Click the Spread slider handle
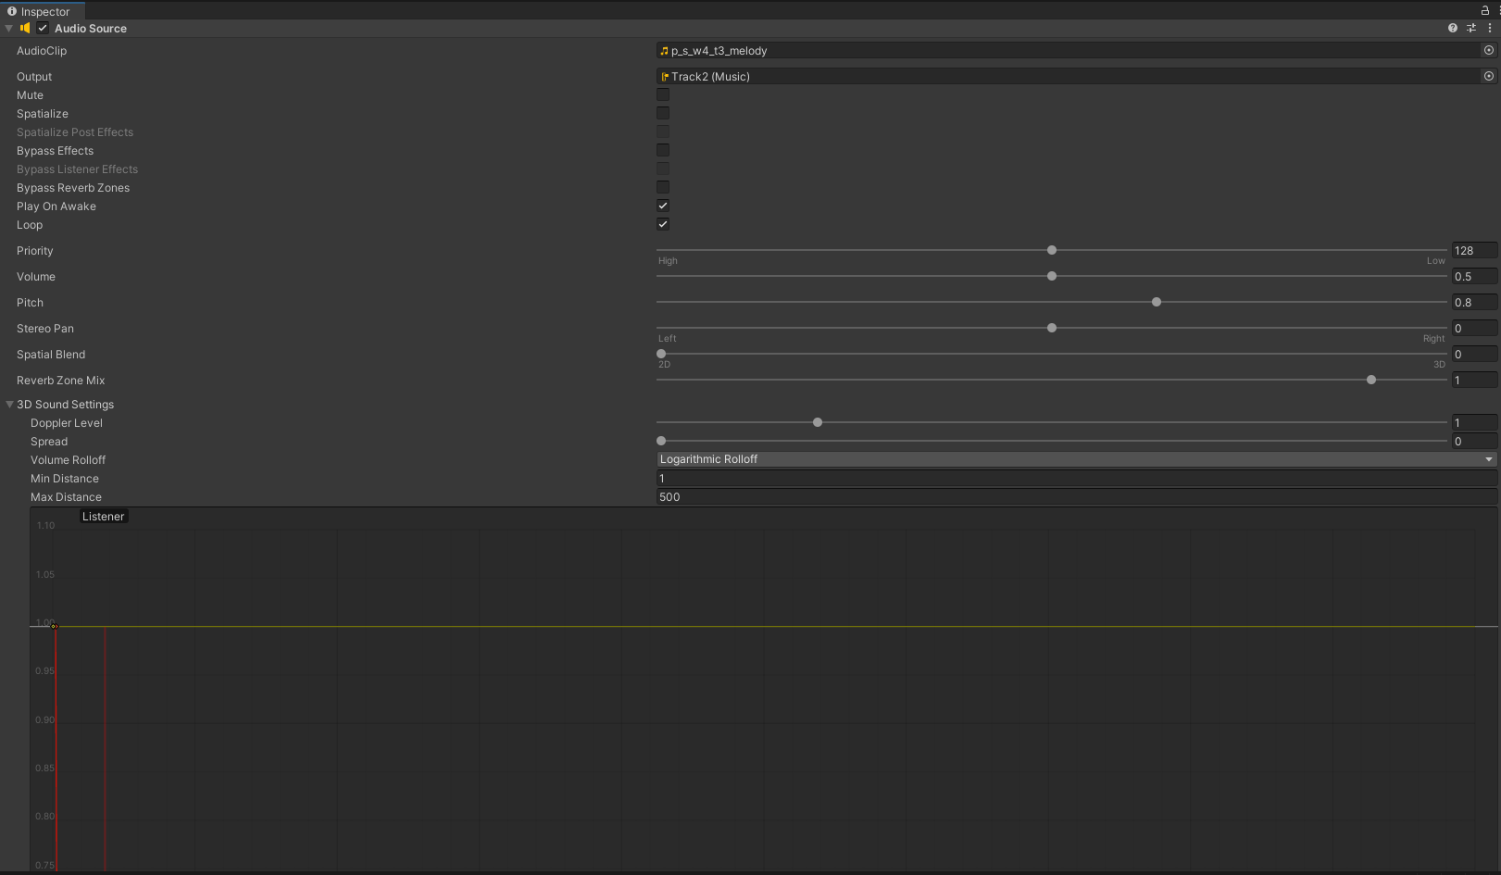This screenshot has height=875, width=1501. [x=661, y=441]
